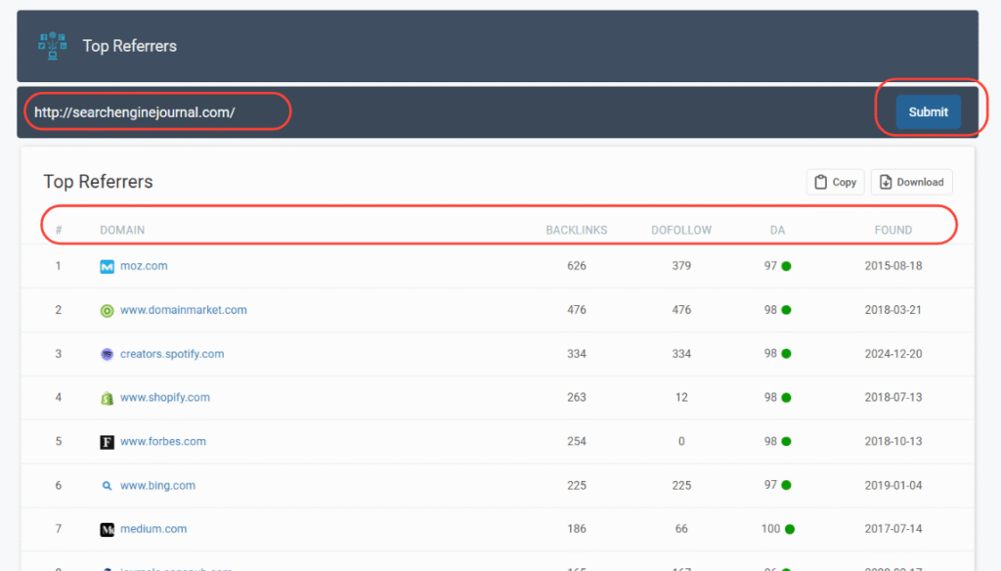This screenshot has height=571, width=1001.
Task: Click the clipboard icon on Copy button
Action: coord(820,182)
